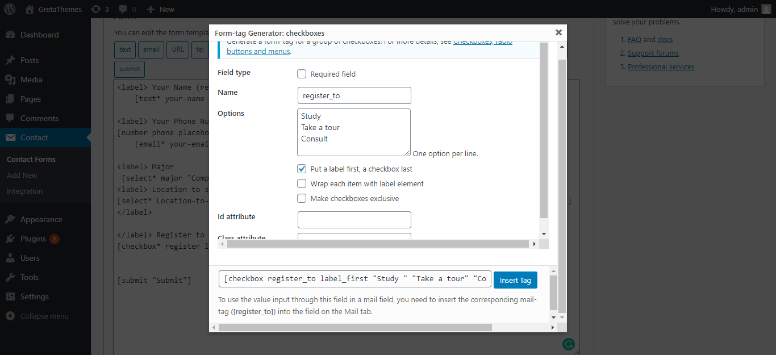Open the Integration submenu item
The image size is (776, 355).
pos(25,191)
